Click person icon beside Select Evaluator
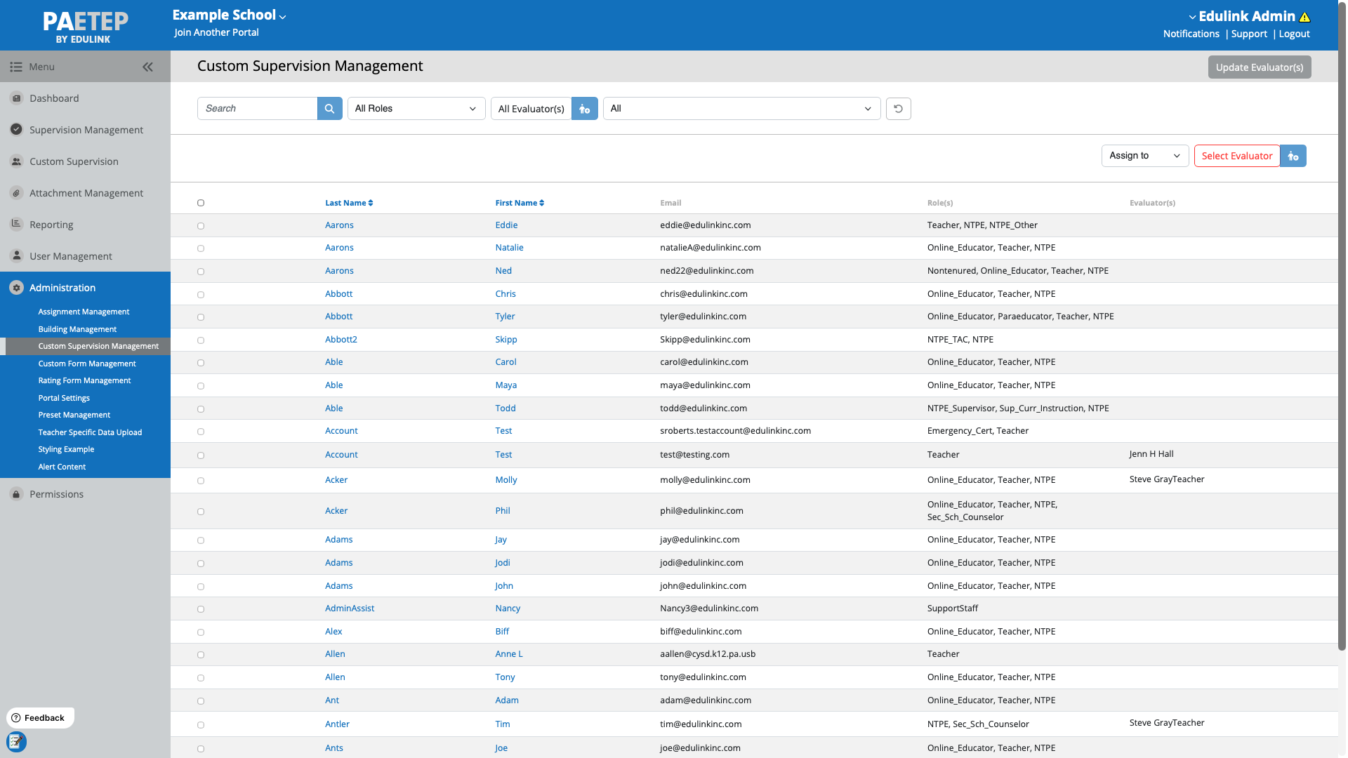This screenshot has width=1348, height=758. point(1293,156)
